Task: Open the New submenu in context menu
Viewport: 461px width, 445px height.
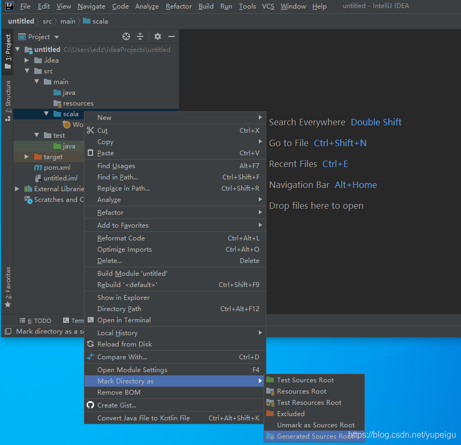Action: point(175,117)
